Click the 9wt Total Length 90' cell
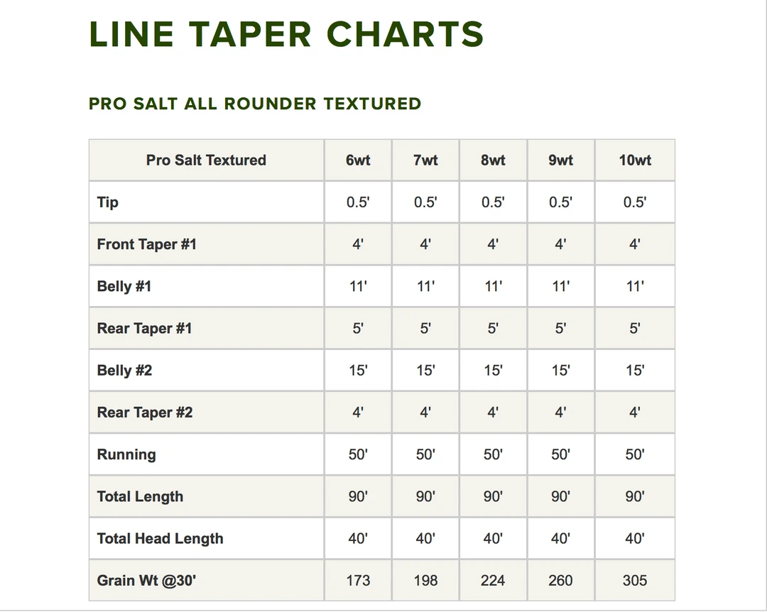The height and width of the screenshot is (612, 767). (x=560, y=496)
